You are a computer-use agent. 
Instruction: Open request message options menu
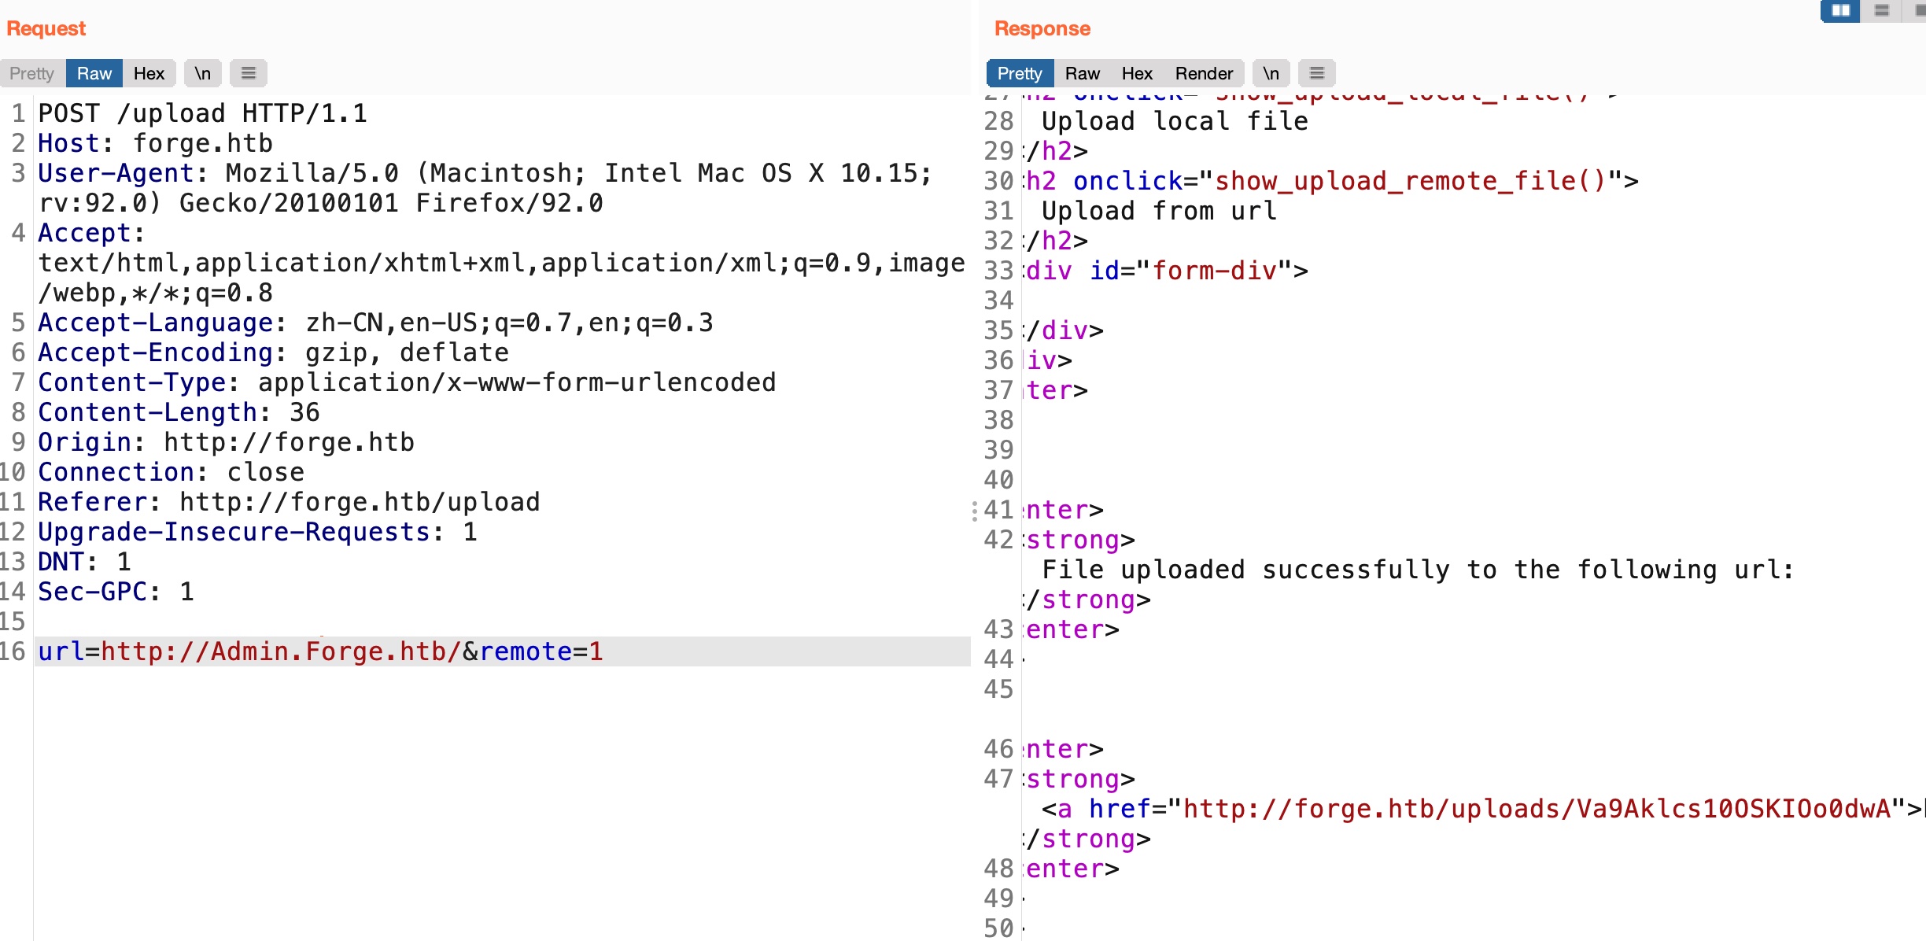coord(249,73)
